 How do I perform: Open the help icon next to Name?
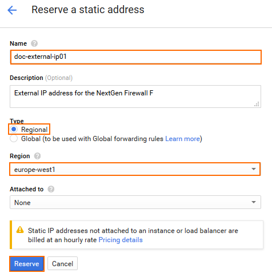tap(34, 43)
